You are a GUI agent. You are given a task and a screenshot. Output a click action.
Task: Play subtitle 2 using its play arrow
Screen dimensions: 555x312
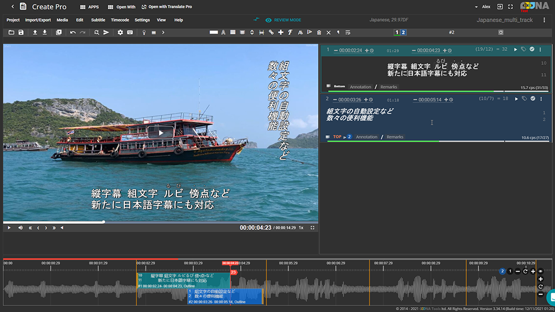(516, 99)
